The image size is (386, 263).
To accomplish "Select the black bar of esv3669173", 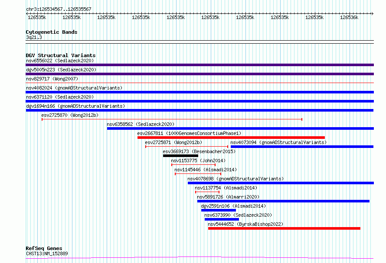I will tap(180, 156).
